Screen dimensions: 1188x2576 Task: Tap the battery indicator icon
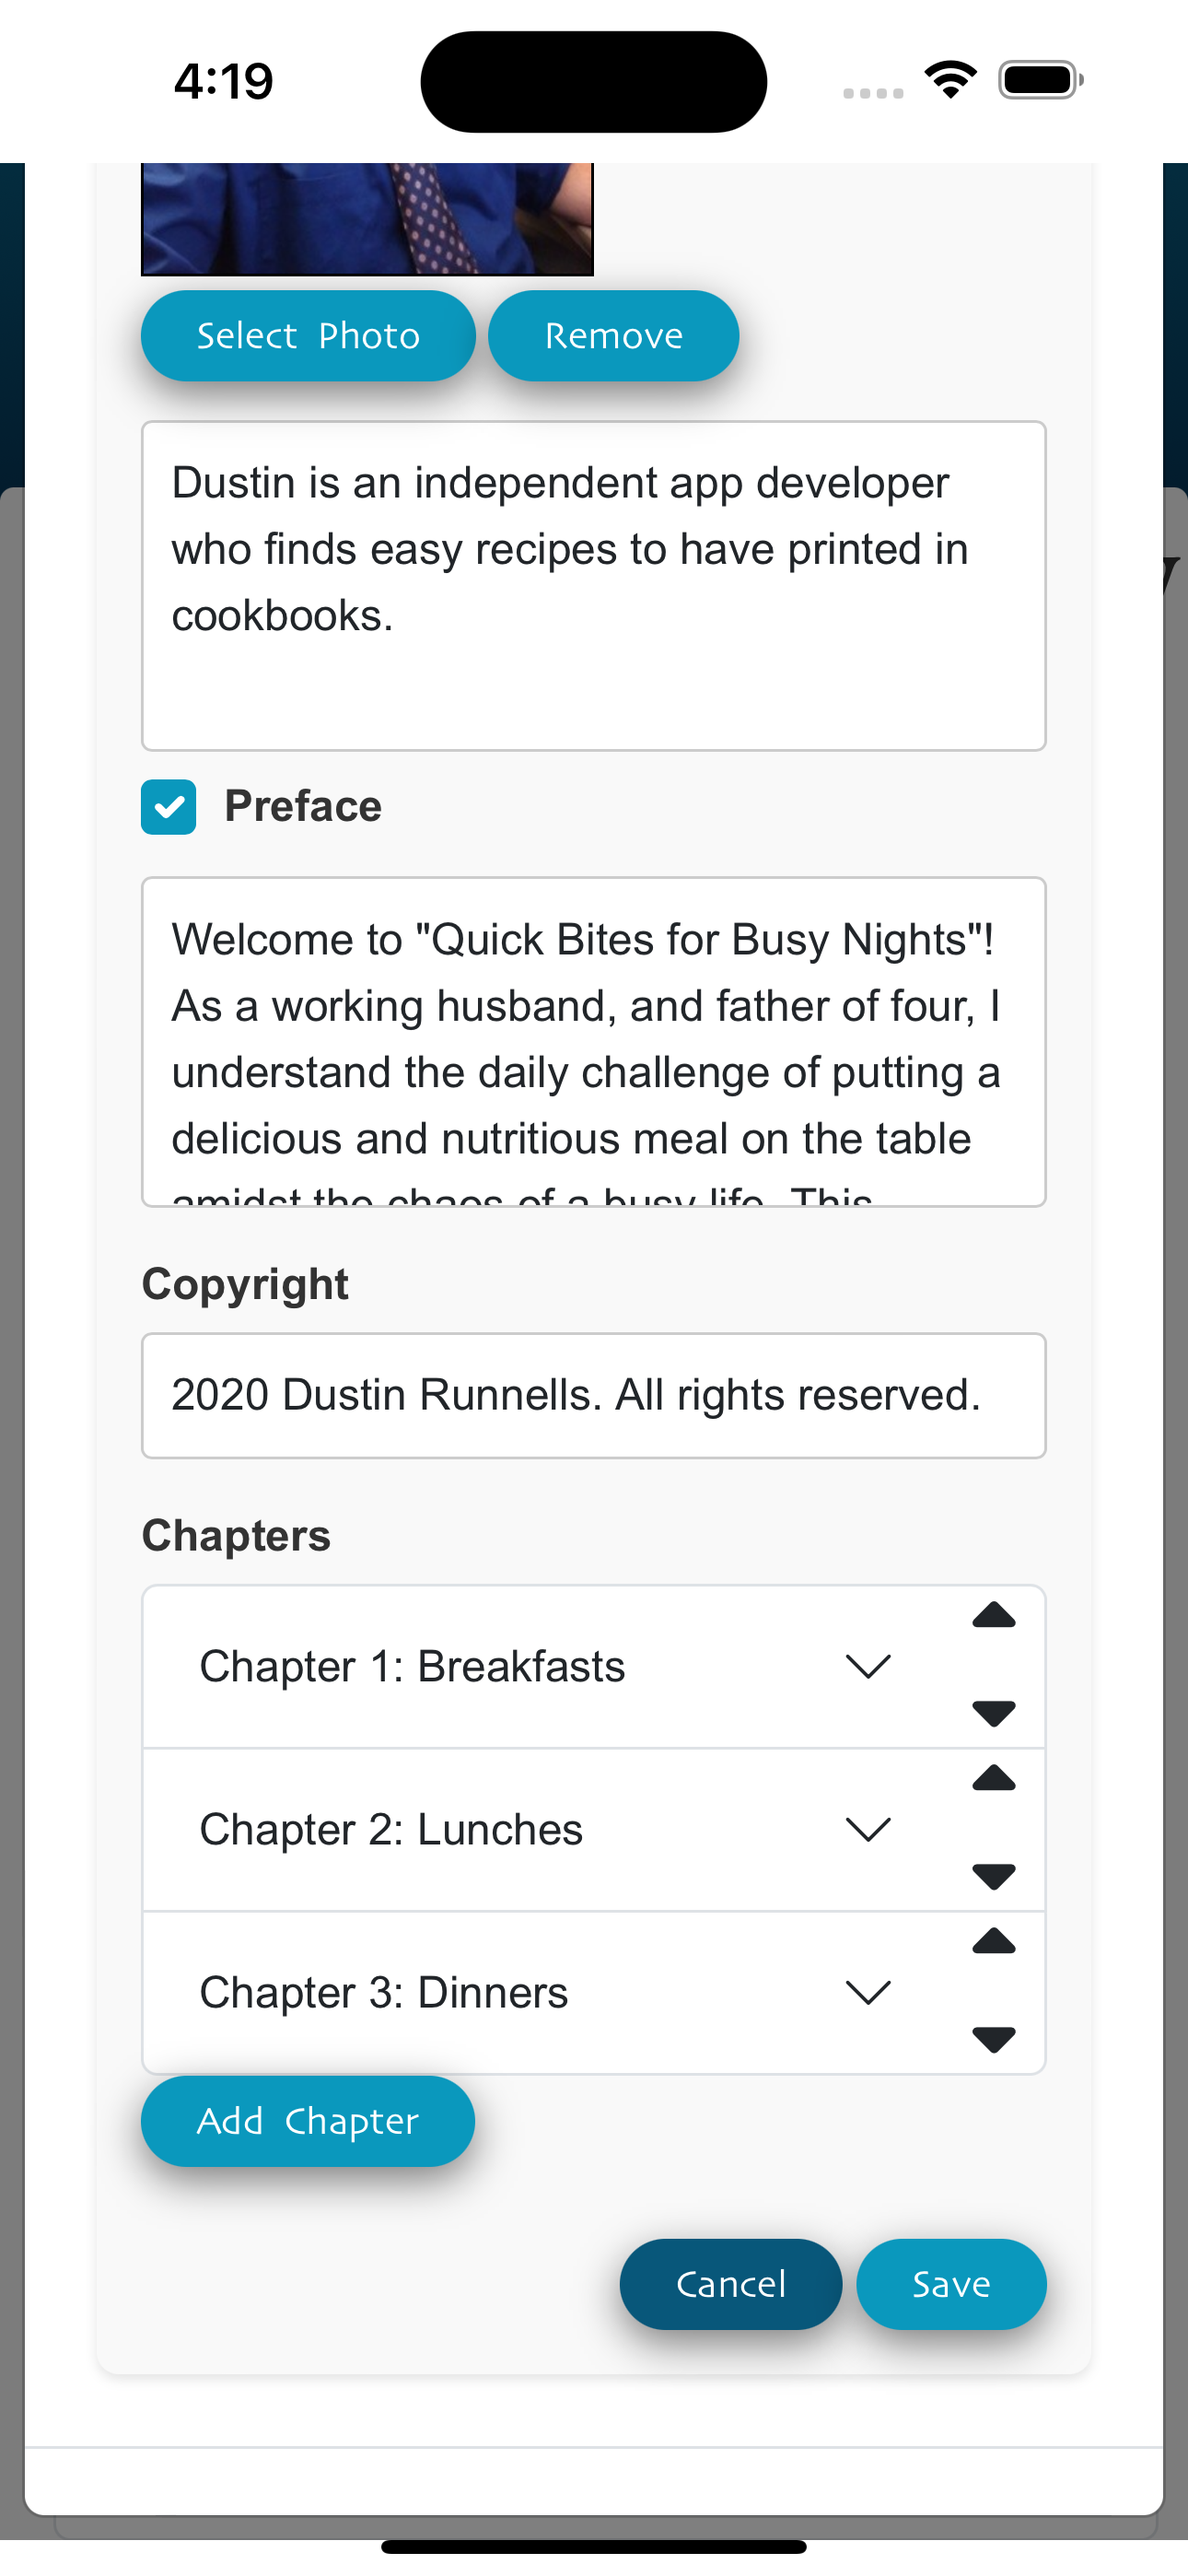[x=1040, y=80]
